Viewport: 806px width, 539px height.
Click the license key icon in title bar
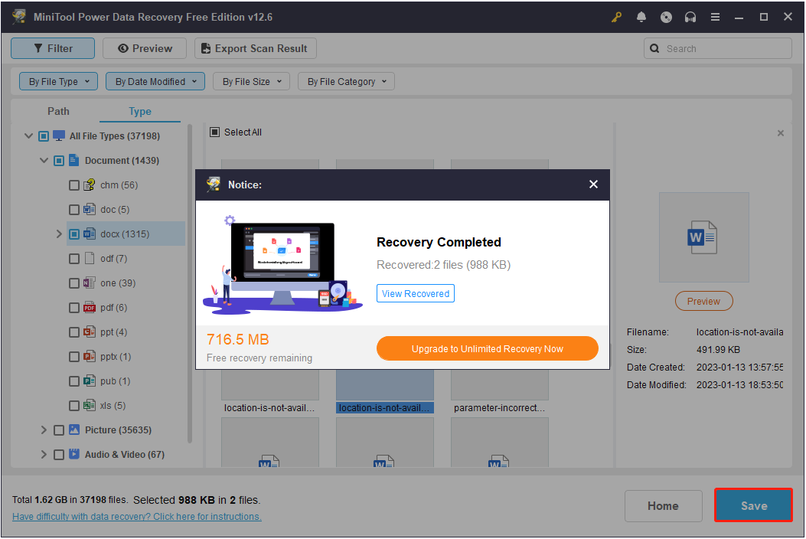pyautogui.click(x=616, y=16)
